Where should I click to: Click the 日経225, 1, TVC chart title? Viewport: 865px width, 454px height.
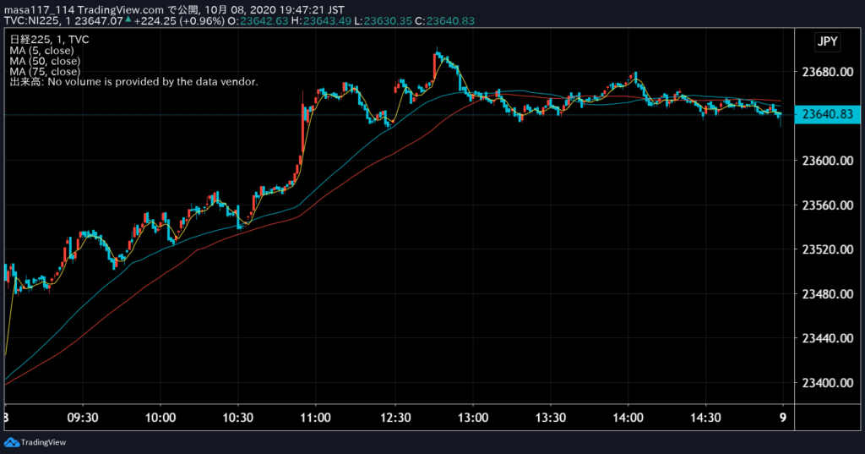pyautogui.click(x=49, y=40)
